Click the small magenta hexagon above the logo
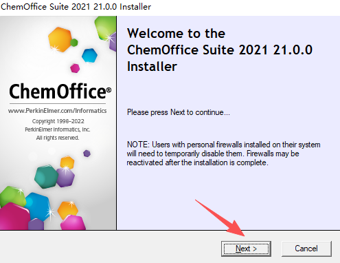This screenshot has height=263, width=340. [75, 68]
